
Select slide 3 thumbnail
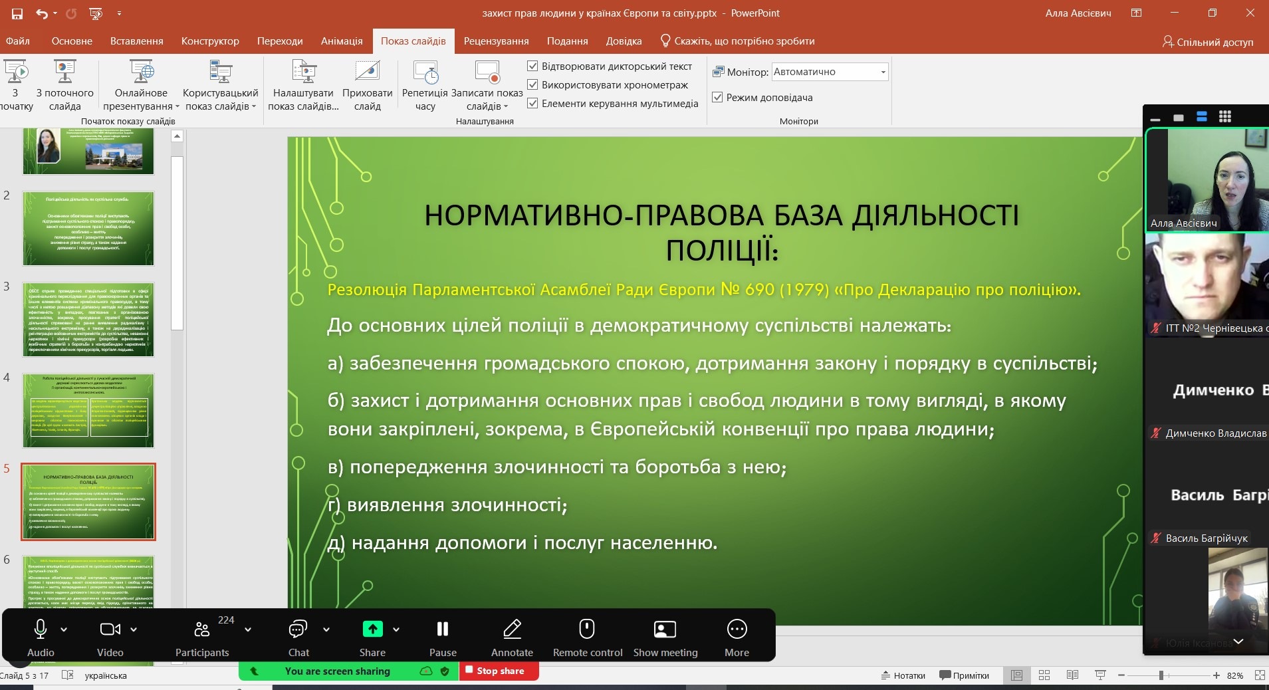[x=88, y=320]
